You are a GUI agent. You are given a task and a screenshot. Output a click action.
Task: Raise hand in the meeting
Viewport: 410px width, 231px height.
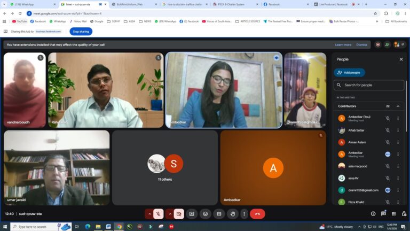pos(232,214)
